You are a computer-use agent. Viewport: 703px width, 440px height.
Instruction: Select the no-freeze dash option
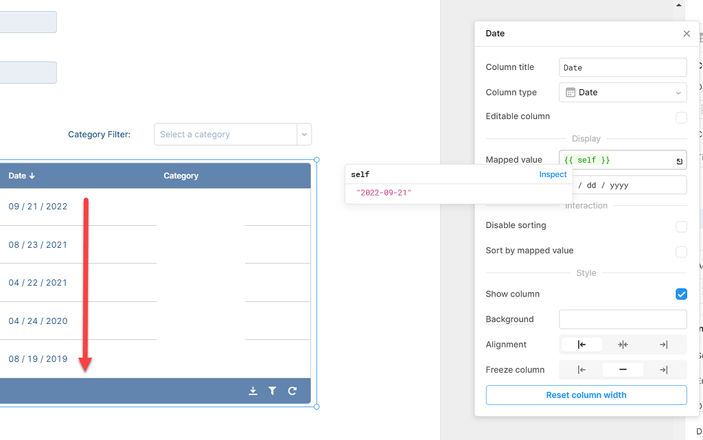[623, 369]
